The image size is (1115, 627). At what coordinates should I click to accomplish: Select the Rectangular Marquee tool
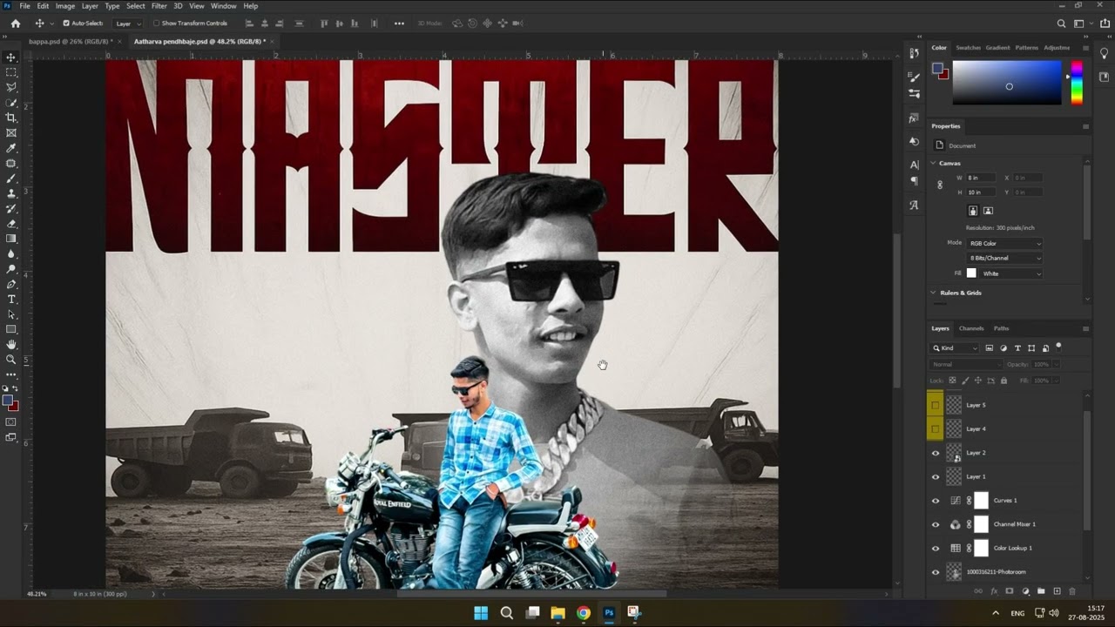(x=11, y=72)
